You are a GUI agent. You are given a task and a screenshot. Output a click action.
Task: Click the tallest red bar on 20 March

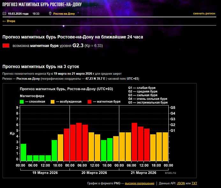click(x=79, y=142)
